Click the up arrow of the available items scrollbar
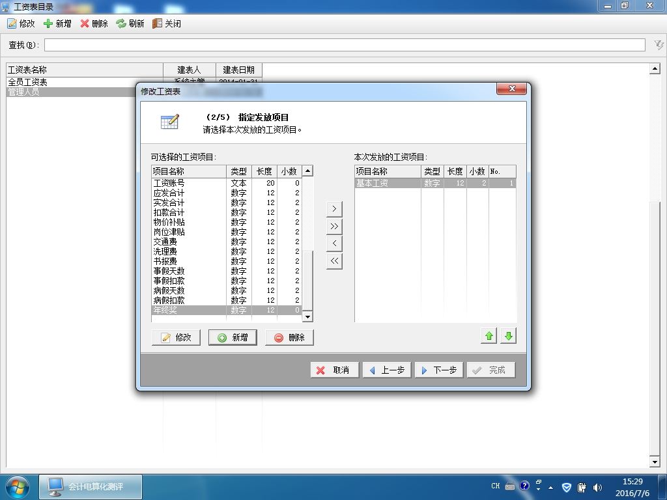Image resolution: width=667 pixels, height=500 pixels. [307, 171]
